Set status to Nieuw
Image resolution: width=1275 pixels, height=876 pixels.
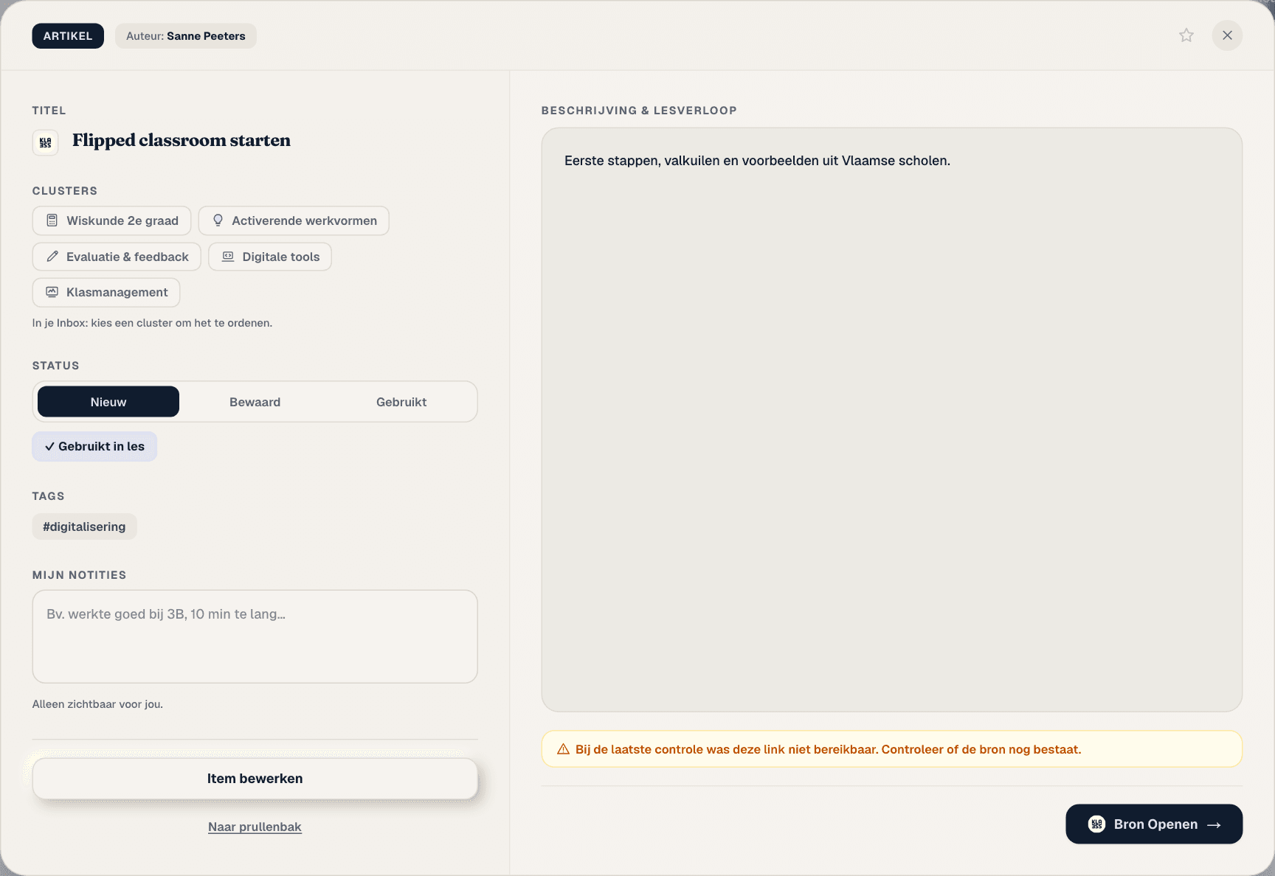click(x=108, y=402)
